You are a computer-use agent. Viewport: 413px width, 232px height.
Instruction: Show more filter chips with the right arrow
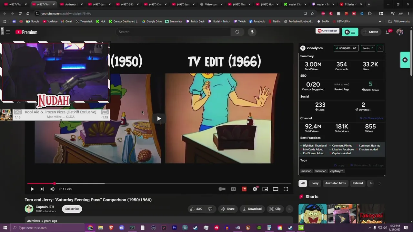point(379,184)
